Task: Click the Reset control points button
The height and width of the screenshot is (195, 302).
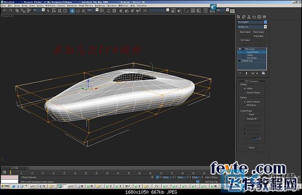Action: (251, 114)
